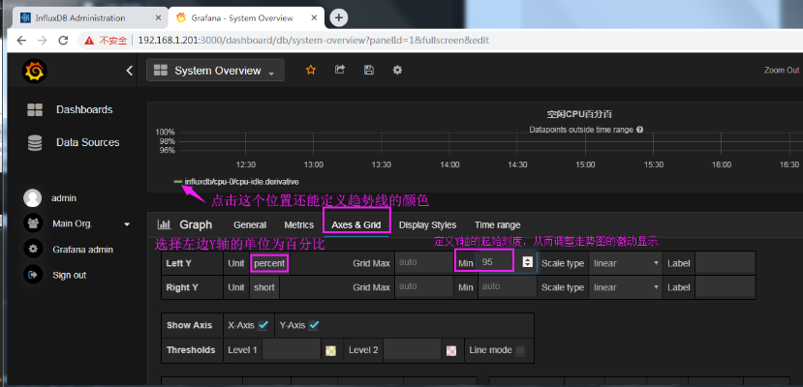Image resolution: width=803 pixels, height=387 pixels.
Task: Enable the Line mode checkbox
Action: 520,350
